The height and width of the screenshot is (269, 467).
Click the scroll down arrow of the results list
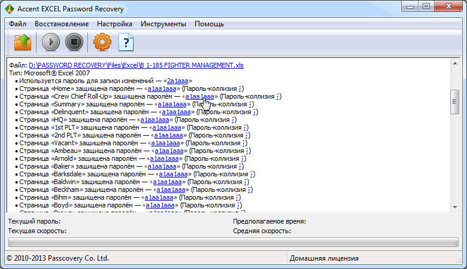(455, 206)
